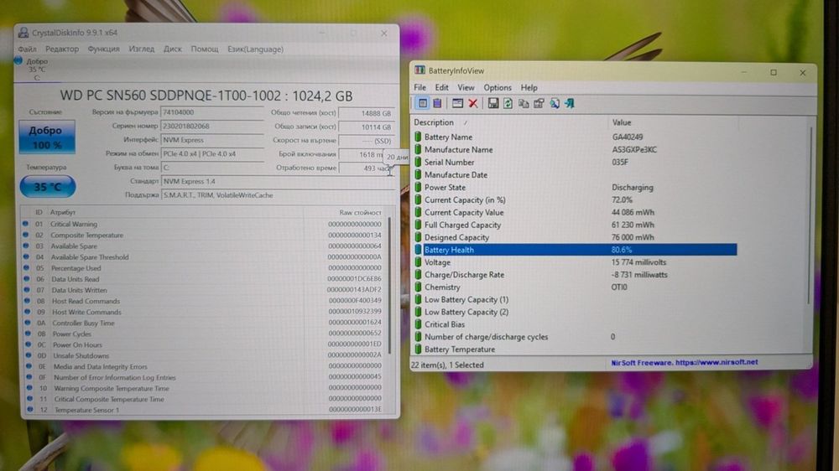Click blue status dot for Power Cycles
This screenshot has height=471, width=839.
click(x=28, y=334)
